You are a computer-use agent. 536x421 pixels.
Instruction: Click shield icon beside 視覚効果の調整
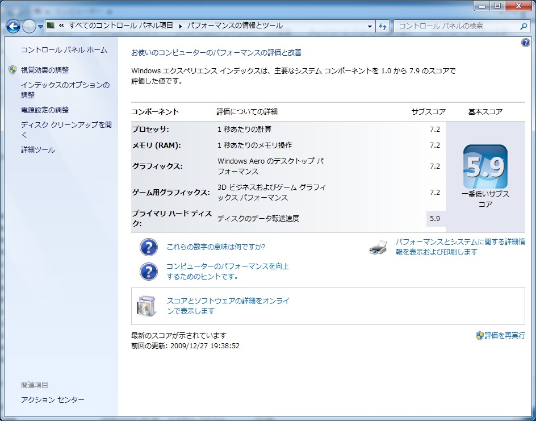pyautogui.click(x=12, y=70)
